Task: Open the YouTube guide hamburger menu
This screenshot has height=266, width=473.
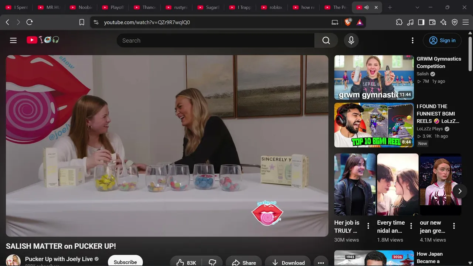Action: [x=13, y=41]
